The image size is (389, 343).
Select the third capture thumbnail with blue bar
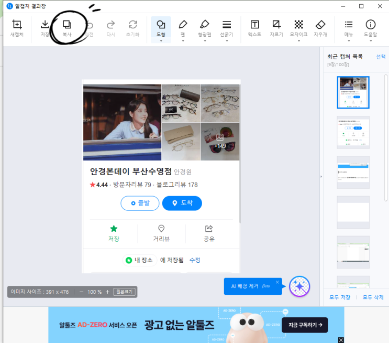(353, 172)
